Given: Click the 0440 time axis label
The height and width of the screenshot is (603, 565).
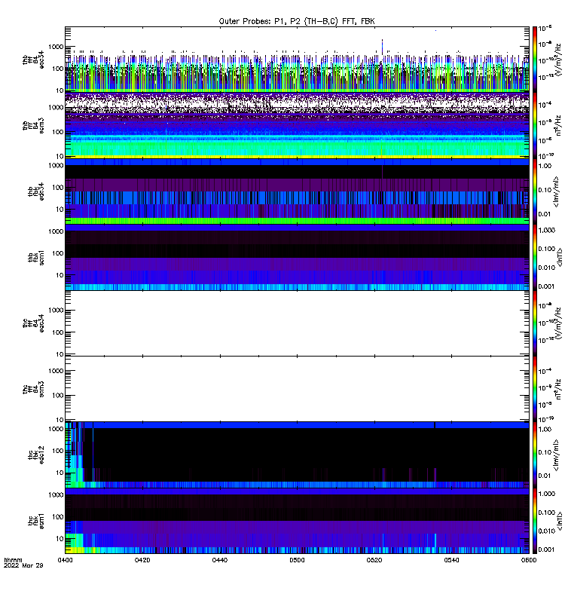Looking at the screenshot, I should pyautogui.click(x=219, y=560).
